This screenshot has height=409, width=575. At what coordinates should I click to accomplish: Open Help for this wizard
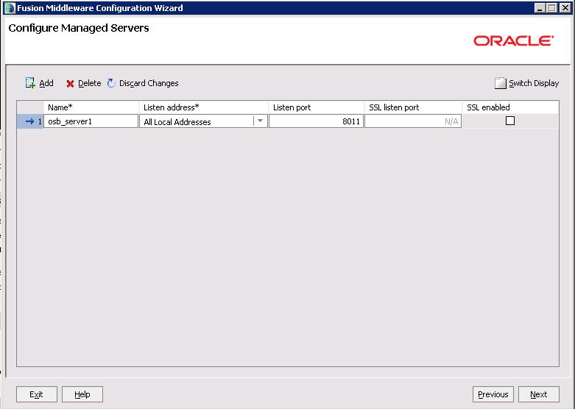coord(82,394)
